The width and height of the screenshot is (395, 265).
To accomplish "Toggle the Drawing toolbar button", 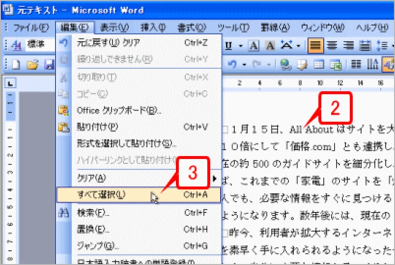I will (x=389, y=65).
